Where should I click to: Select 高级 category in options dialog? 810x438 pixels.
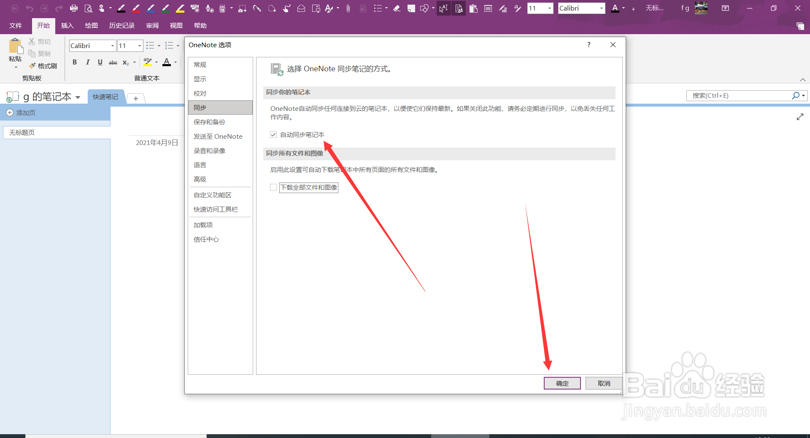[220, 179]
